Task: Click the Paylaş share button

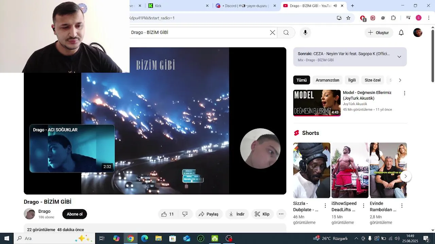Action: pos(209,214)
